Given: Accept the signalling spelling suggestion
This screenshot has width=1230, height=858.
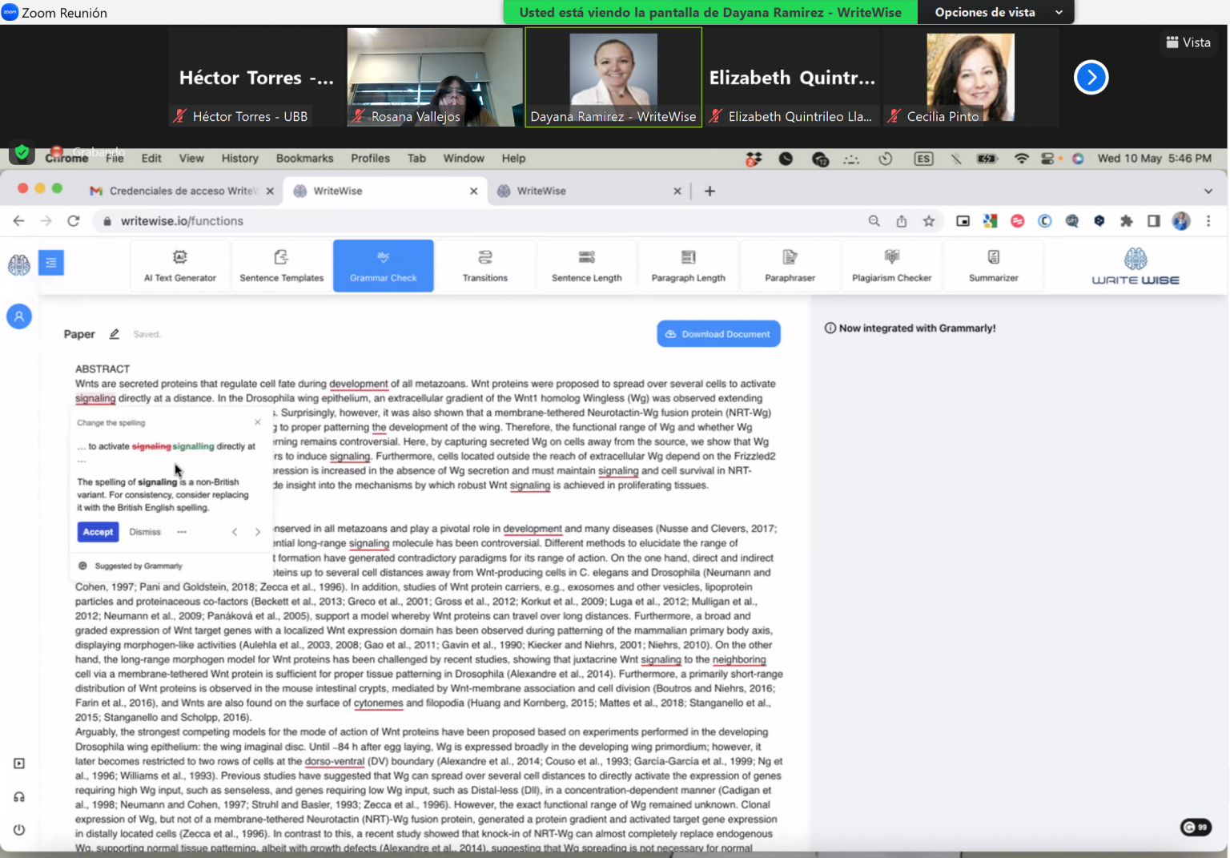Looking at the screenshot, I should (x=97, y=531).
